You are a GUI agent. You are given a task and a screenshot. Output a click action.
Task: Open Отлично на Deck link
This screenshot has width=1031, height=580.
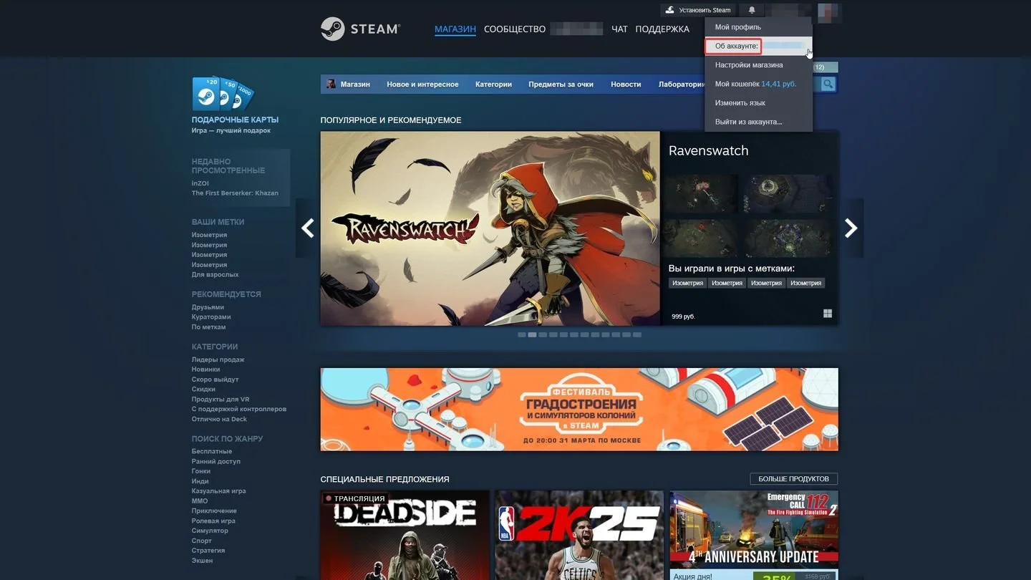[219, 420]
